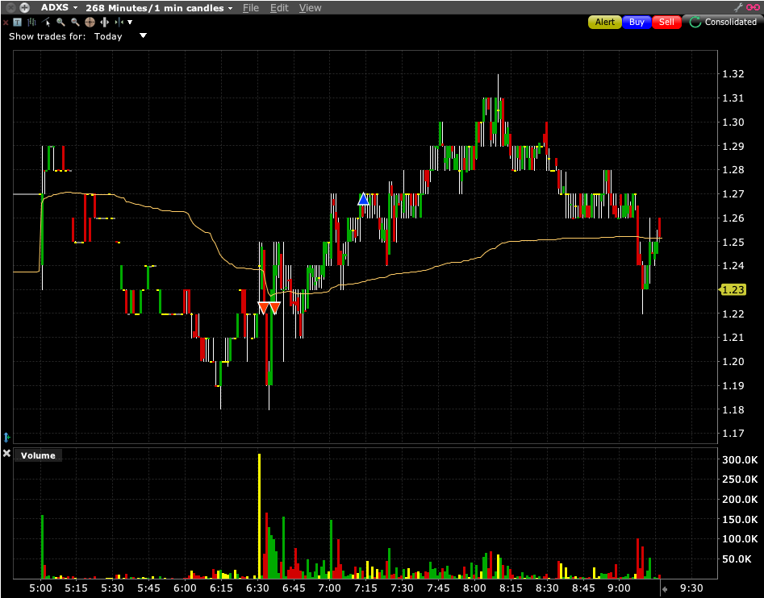764x598 pixels.
Task: Open the ADXS ticker symbol dropdown
Action: (x=58, y=8)
